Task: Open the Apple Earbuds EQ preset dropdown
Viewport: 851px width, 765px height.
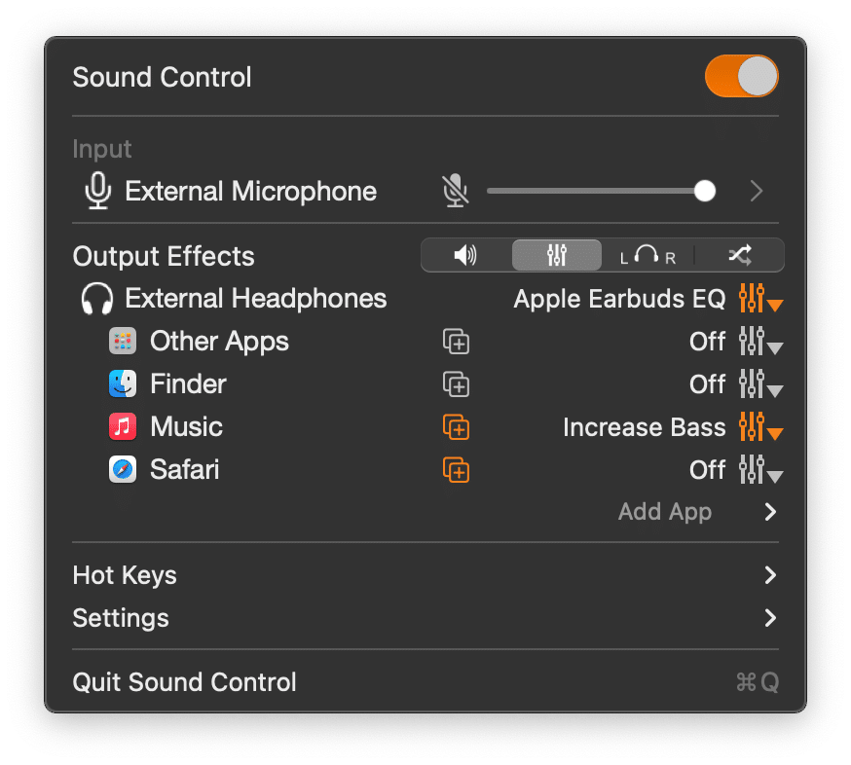Action: pos(760,299)
